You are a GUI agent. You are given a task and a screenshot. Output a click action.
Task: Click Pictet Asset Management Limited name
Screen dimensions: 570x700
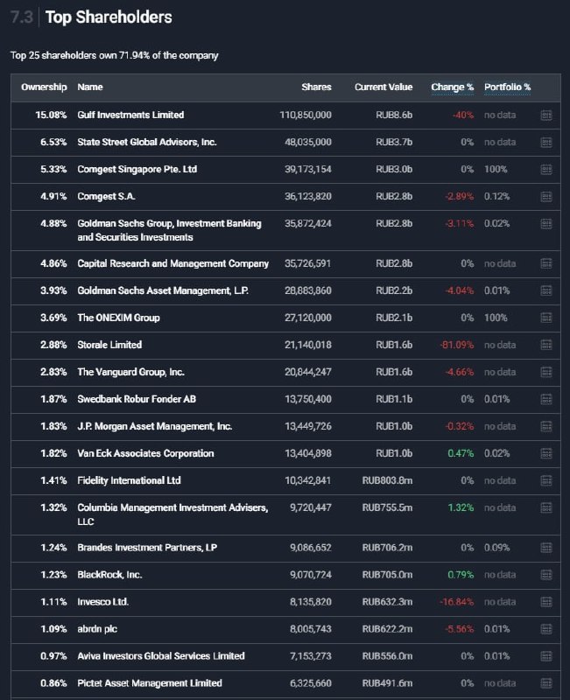tap(150, 683)
